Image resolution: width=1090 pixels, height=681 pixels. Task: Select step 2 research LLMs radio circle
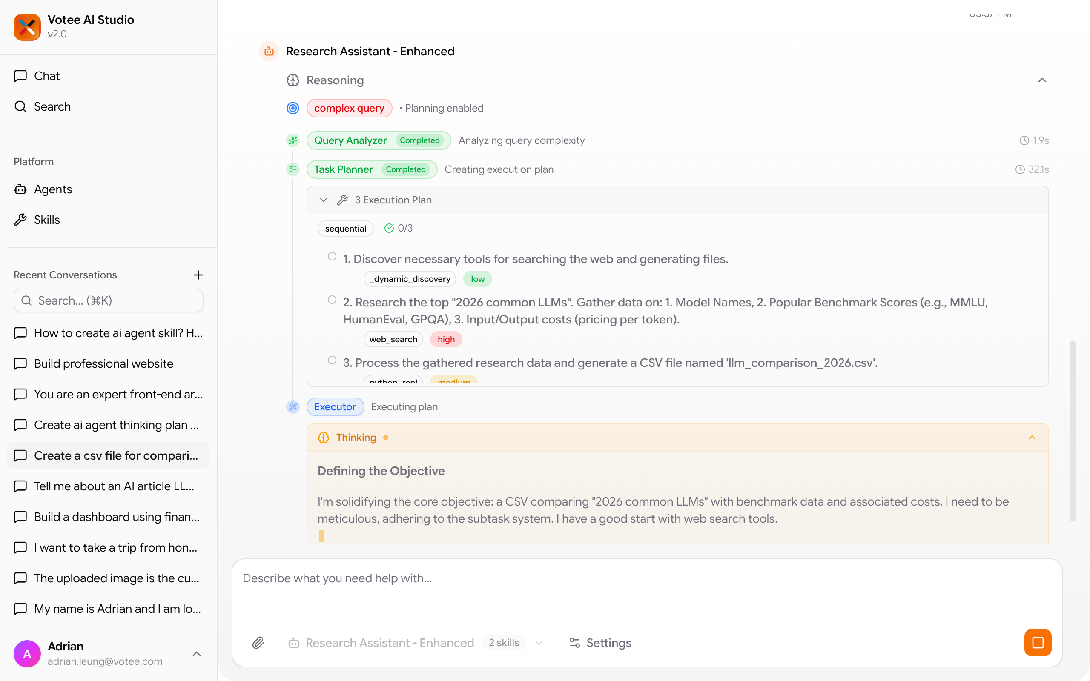[x=332, y=300]
